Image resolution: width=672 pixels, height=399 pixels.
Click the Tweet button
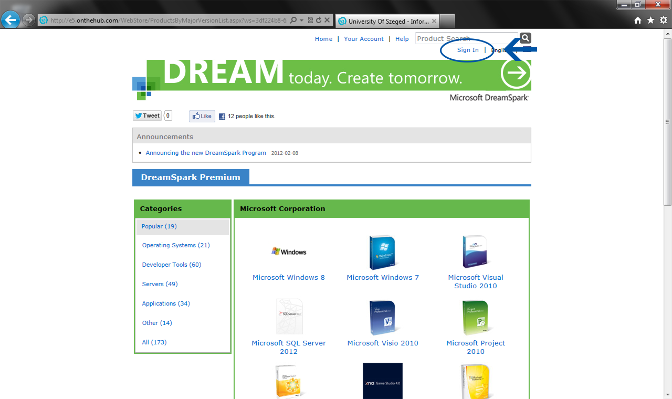point(147,116)
